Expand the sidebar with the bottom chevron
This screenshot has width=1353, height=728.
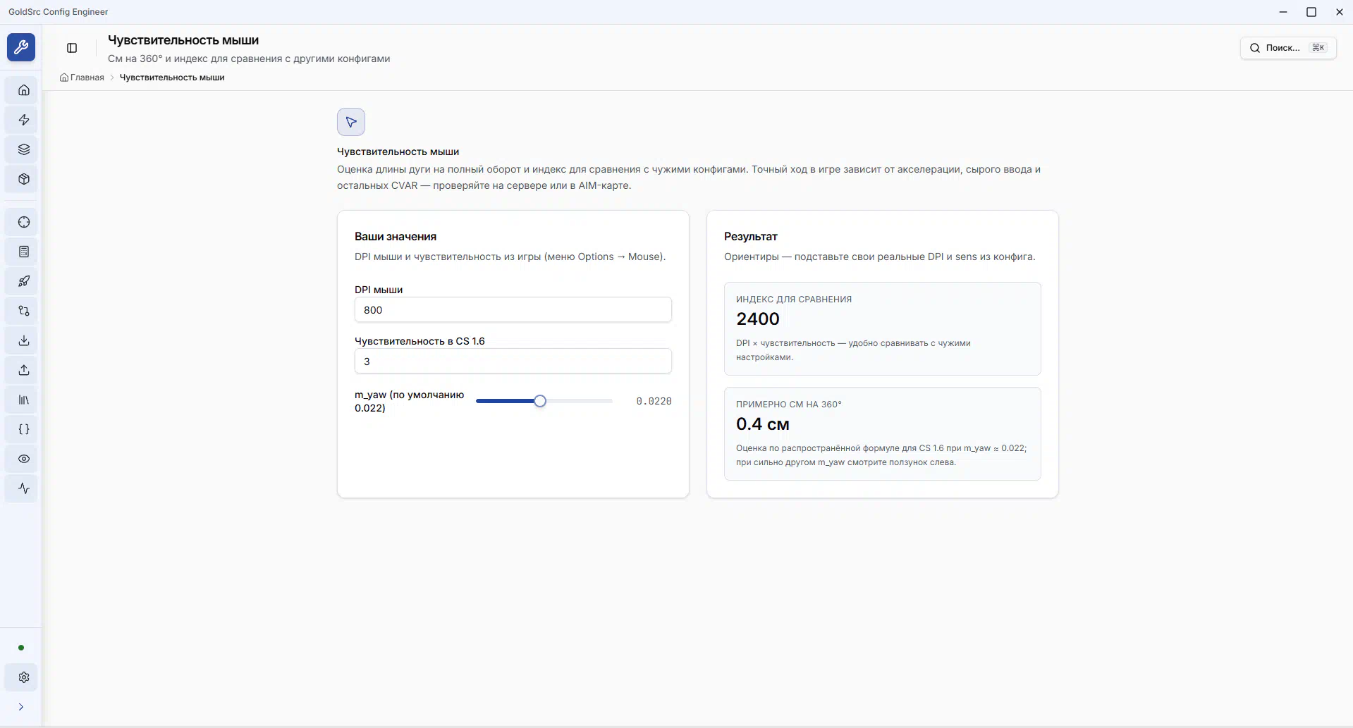click(21, 708)
